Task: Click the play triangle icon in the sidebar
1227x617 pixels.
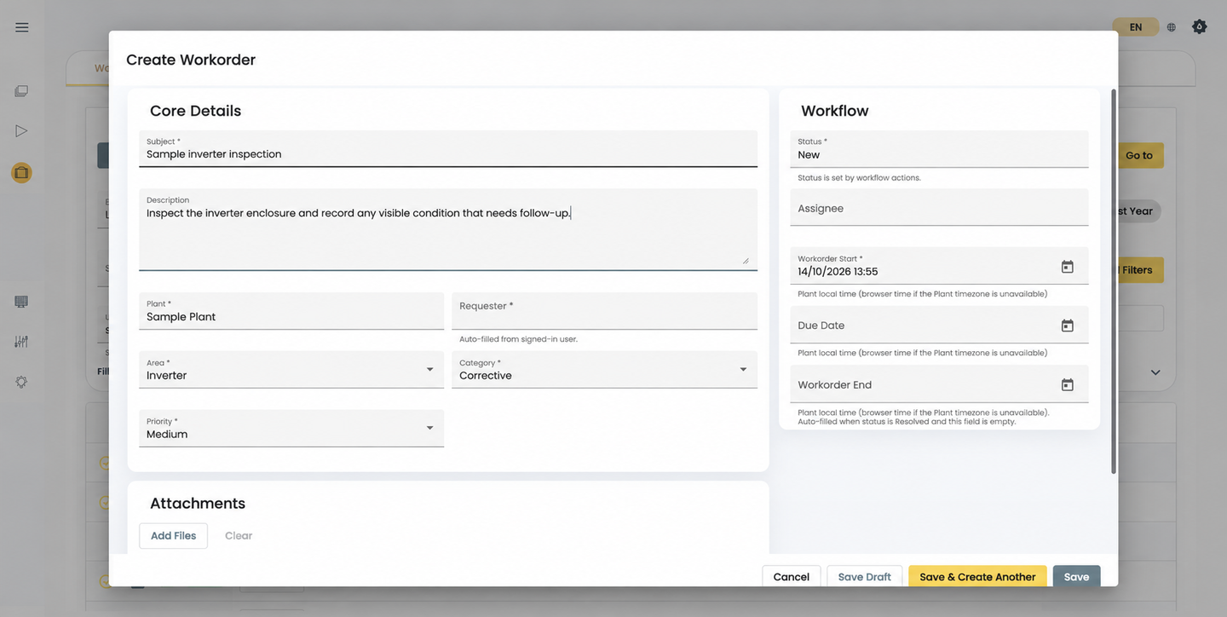Action: [21, 131]
